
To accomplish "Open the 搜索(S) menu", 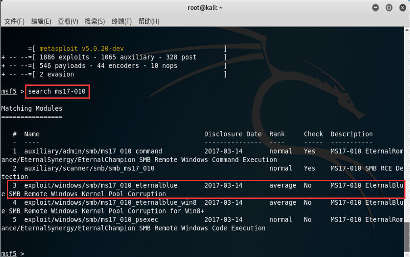I will click(x=95, y=21).
